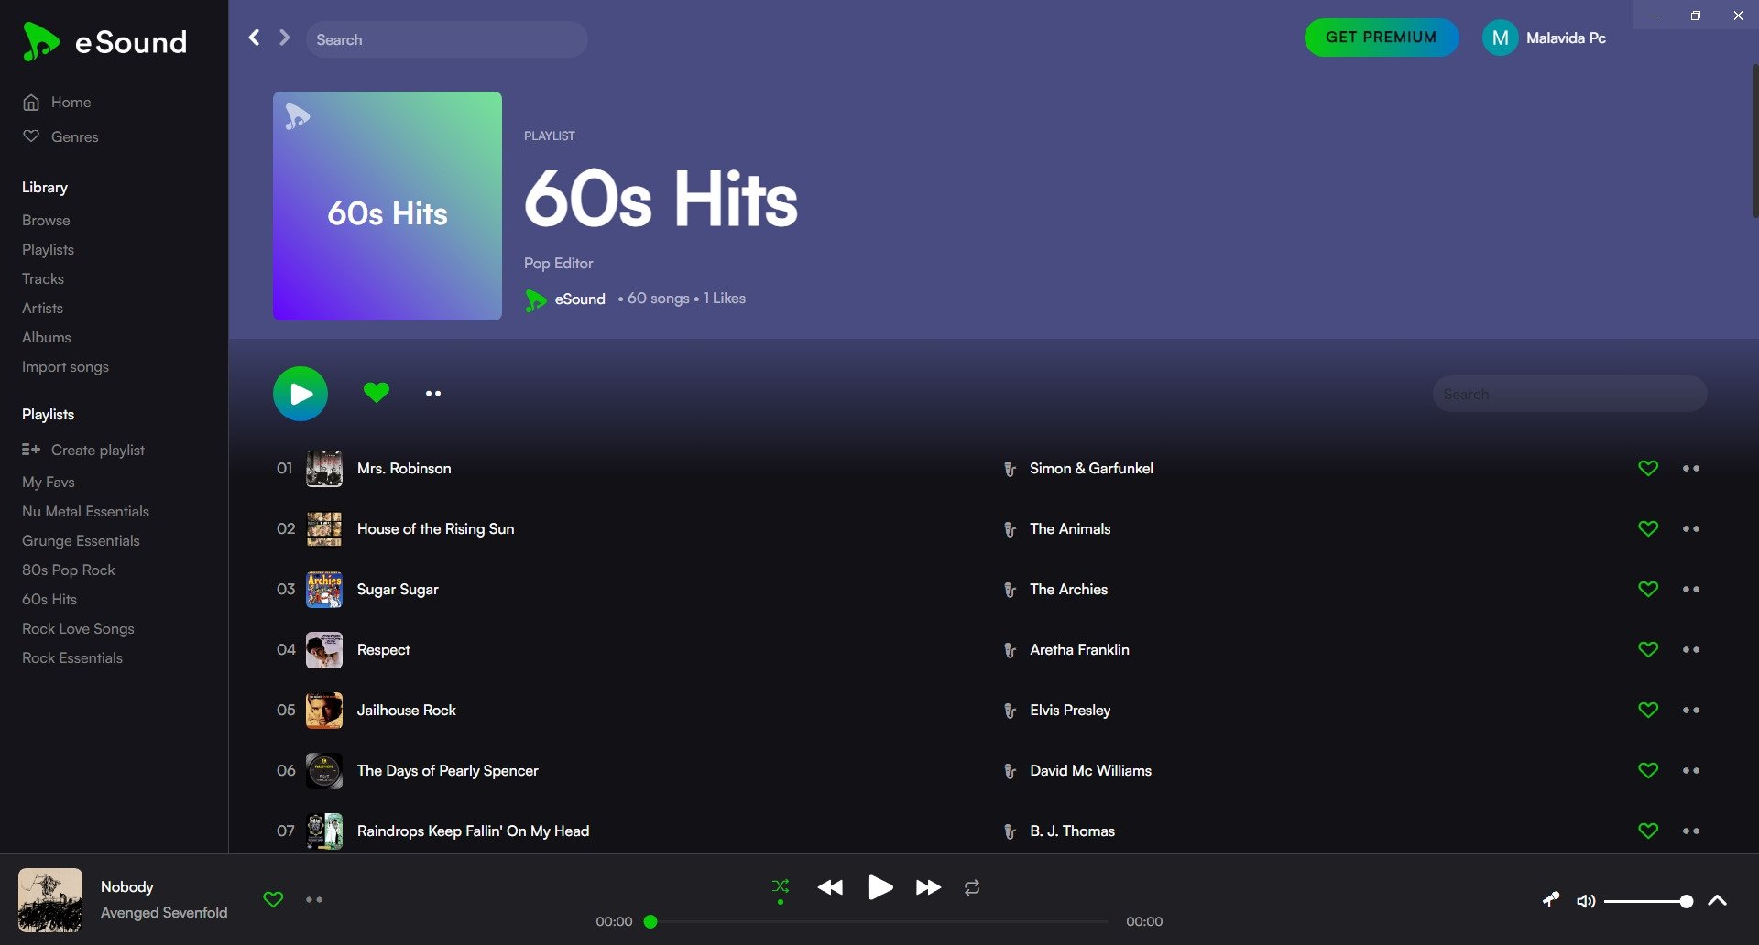Open more options for Respect

(x=1691, y=649)
